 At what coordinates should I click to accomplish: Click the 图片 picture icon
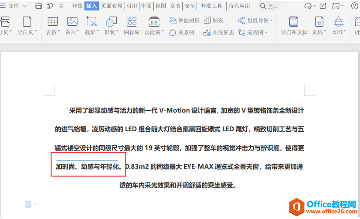72,22
